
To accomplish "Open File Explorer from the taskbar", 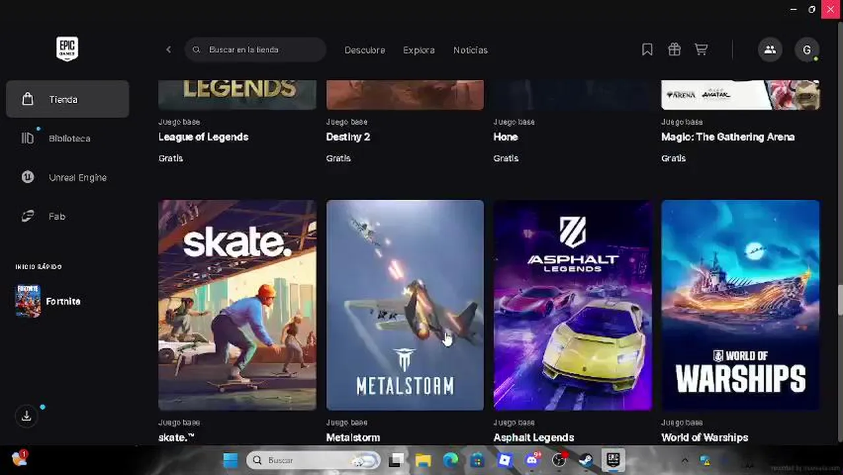I will click(423, 460).
